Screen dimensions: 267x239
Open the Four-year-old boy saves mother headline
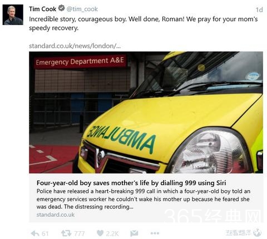pos(131,183)
